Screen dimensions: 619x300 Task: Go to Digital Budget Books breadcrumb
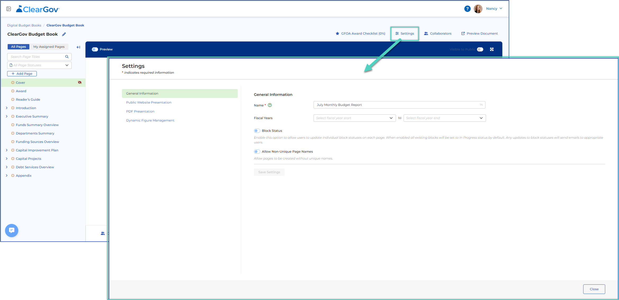click(x=24, y=25)
